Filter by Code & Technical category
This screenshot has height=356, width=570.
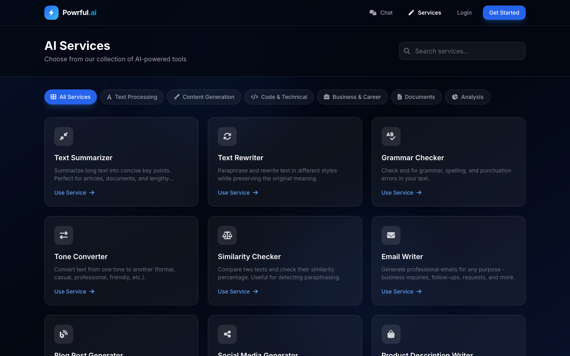279,97
